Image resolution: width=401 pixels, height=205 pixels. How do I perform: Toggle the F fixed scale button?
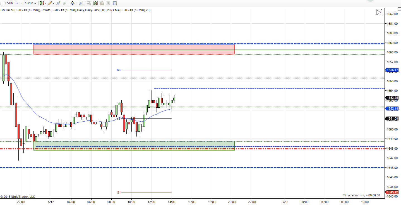point(399,9)
